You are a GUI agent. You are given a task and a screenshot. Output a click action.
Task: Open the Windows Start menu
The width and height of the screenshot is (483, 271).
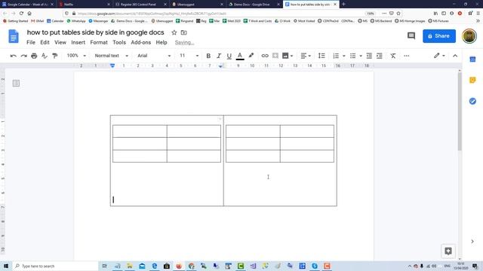[5, 266]
